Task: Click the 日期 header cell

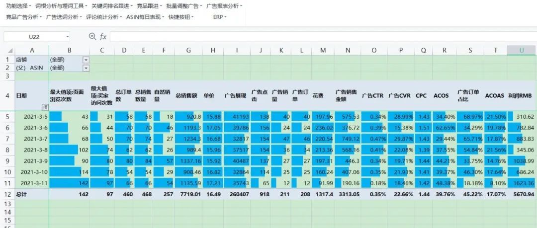Action: tap(32, 96)
